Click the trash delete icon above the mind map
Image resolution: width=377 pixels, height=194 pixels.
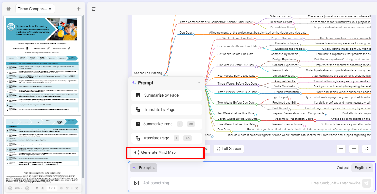pos(93,9)
